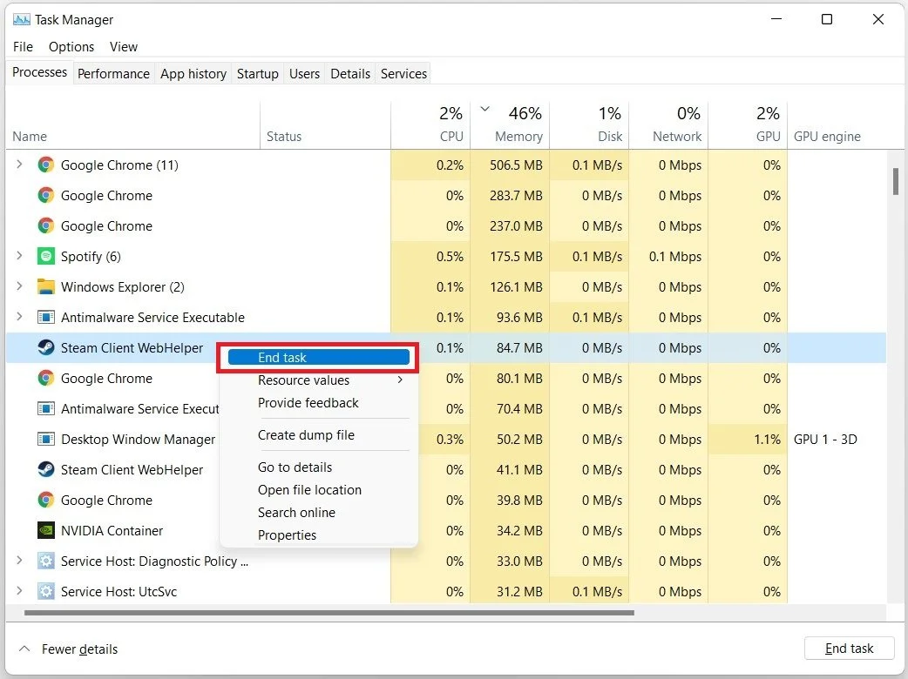The height and width of the screenshot is (679, 908).
Task: Switch to the Services tab
Action: pos(403,73)
